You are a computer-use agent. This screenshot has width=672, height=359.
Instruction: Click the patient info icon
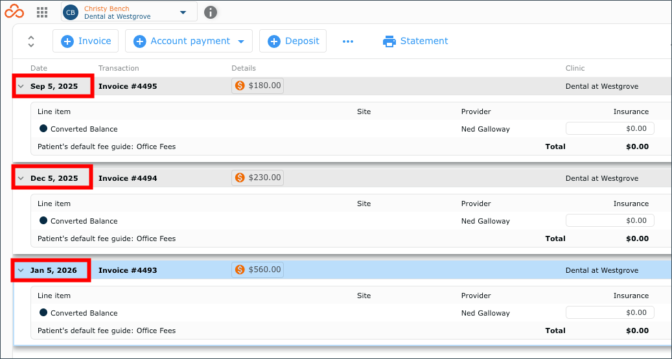[211, 12]
